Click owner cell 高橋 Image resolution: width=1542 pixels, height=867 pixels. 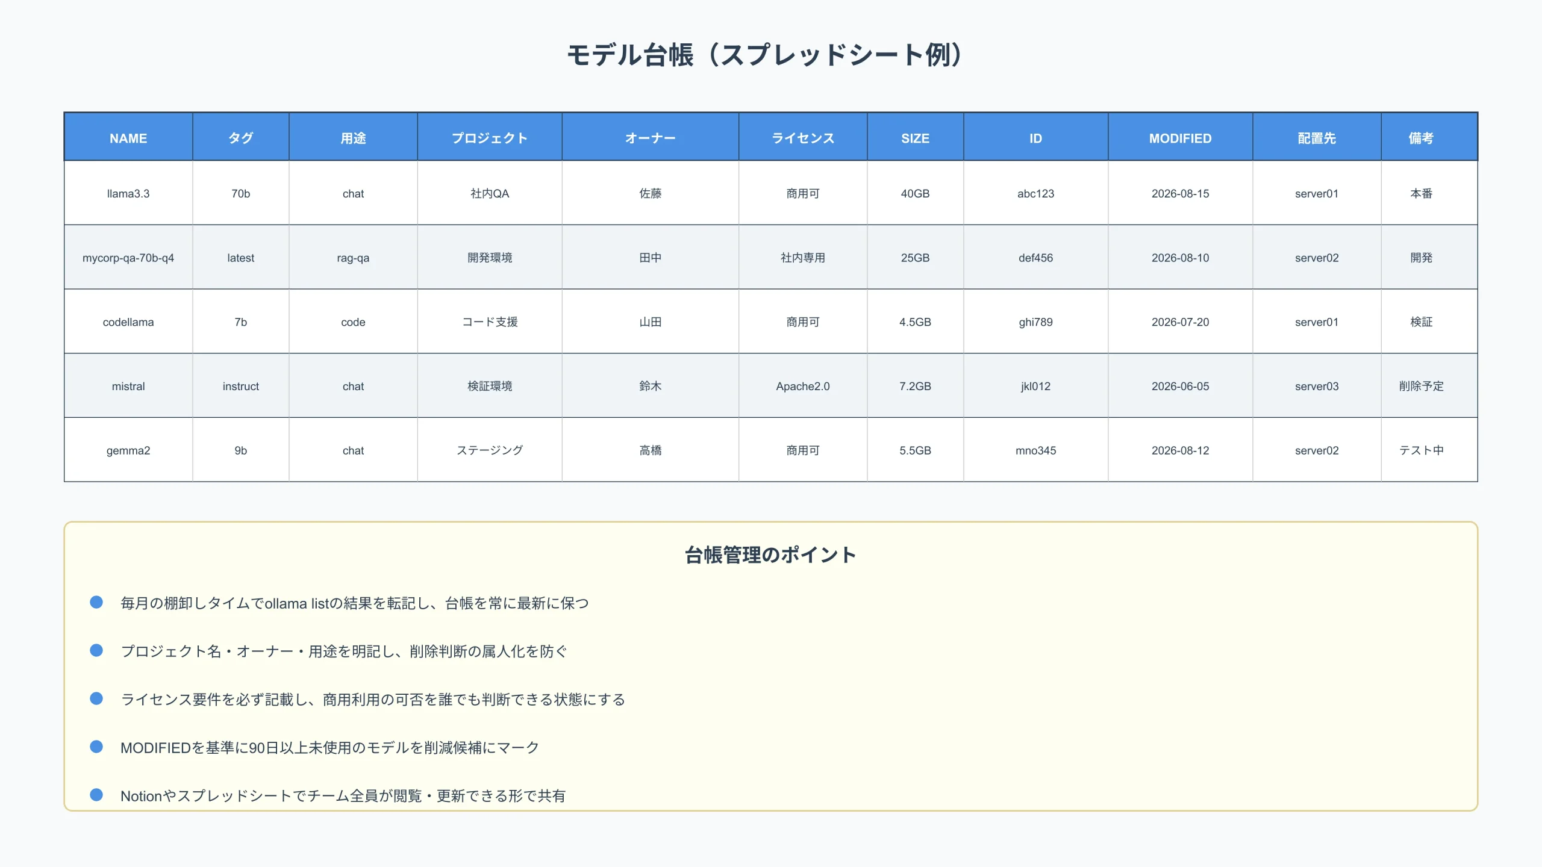651,450
